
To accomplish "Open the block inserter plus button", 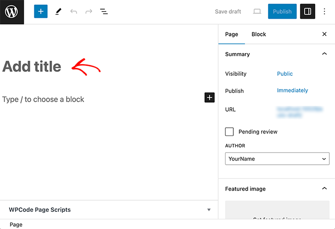I will [x=41, y=12].
